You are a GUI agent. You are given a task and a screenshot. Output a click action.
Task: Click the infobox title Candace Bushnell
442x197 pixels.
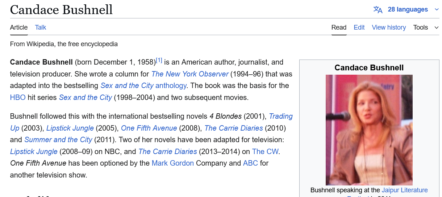tap(369, 67)
